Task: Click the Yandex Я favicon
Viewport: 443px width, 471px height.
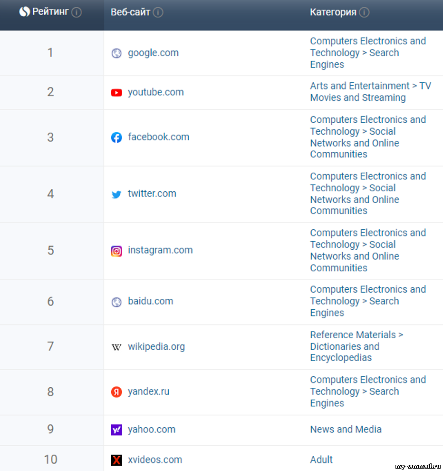Action: point(116,392)
